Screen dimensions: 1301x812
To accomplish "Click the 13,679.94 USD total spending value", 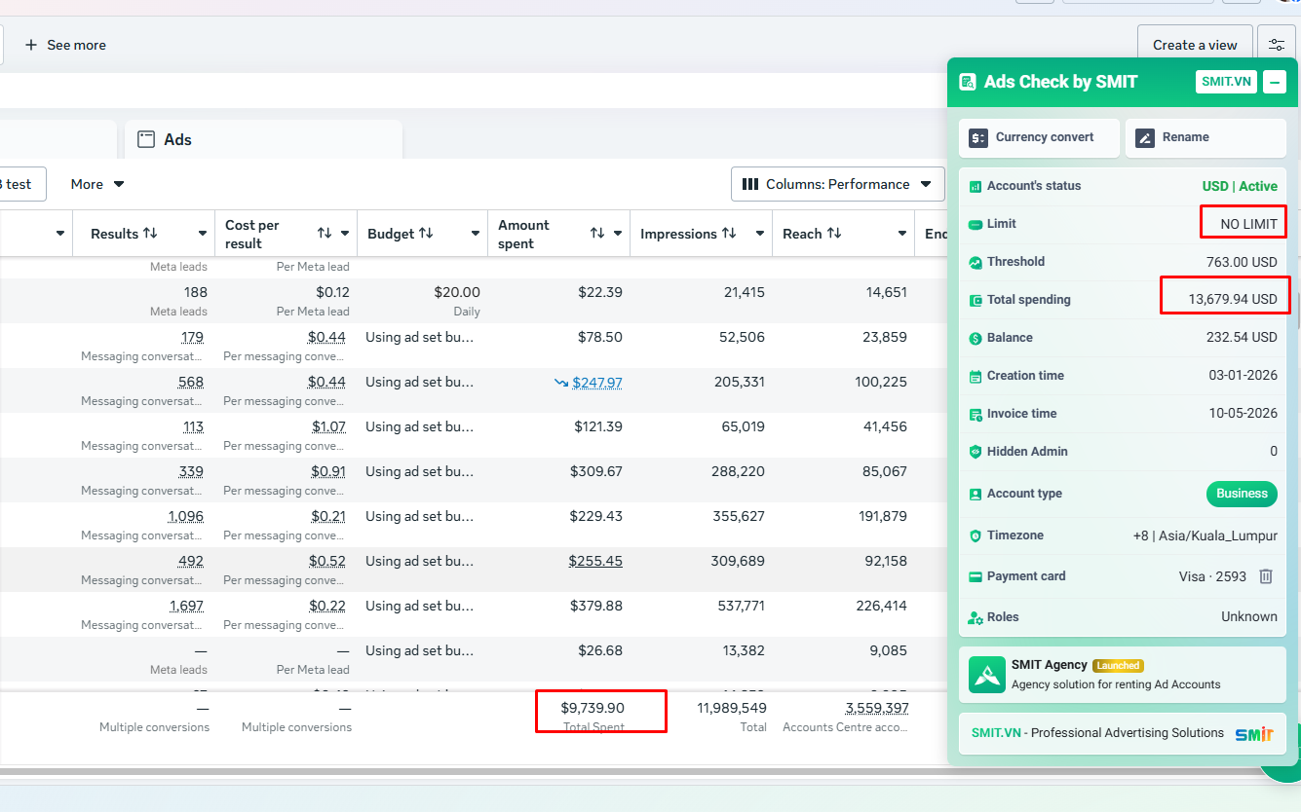I will 1233,300.
